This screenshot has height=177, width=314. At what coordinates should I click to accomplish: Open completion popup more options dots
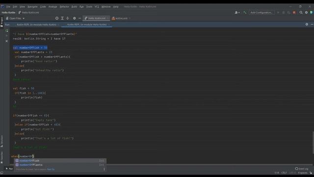104,169
